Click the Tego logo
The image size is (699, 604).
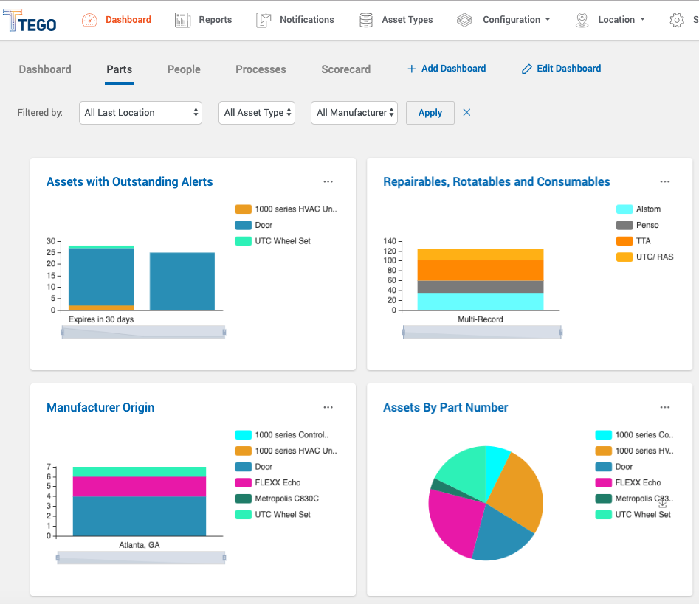coord(31,20)
